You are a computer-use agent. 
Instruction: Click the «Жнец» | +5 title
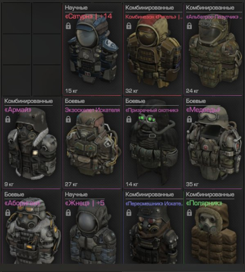pos(85,203)
